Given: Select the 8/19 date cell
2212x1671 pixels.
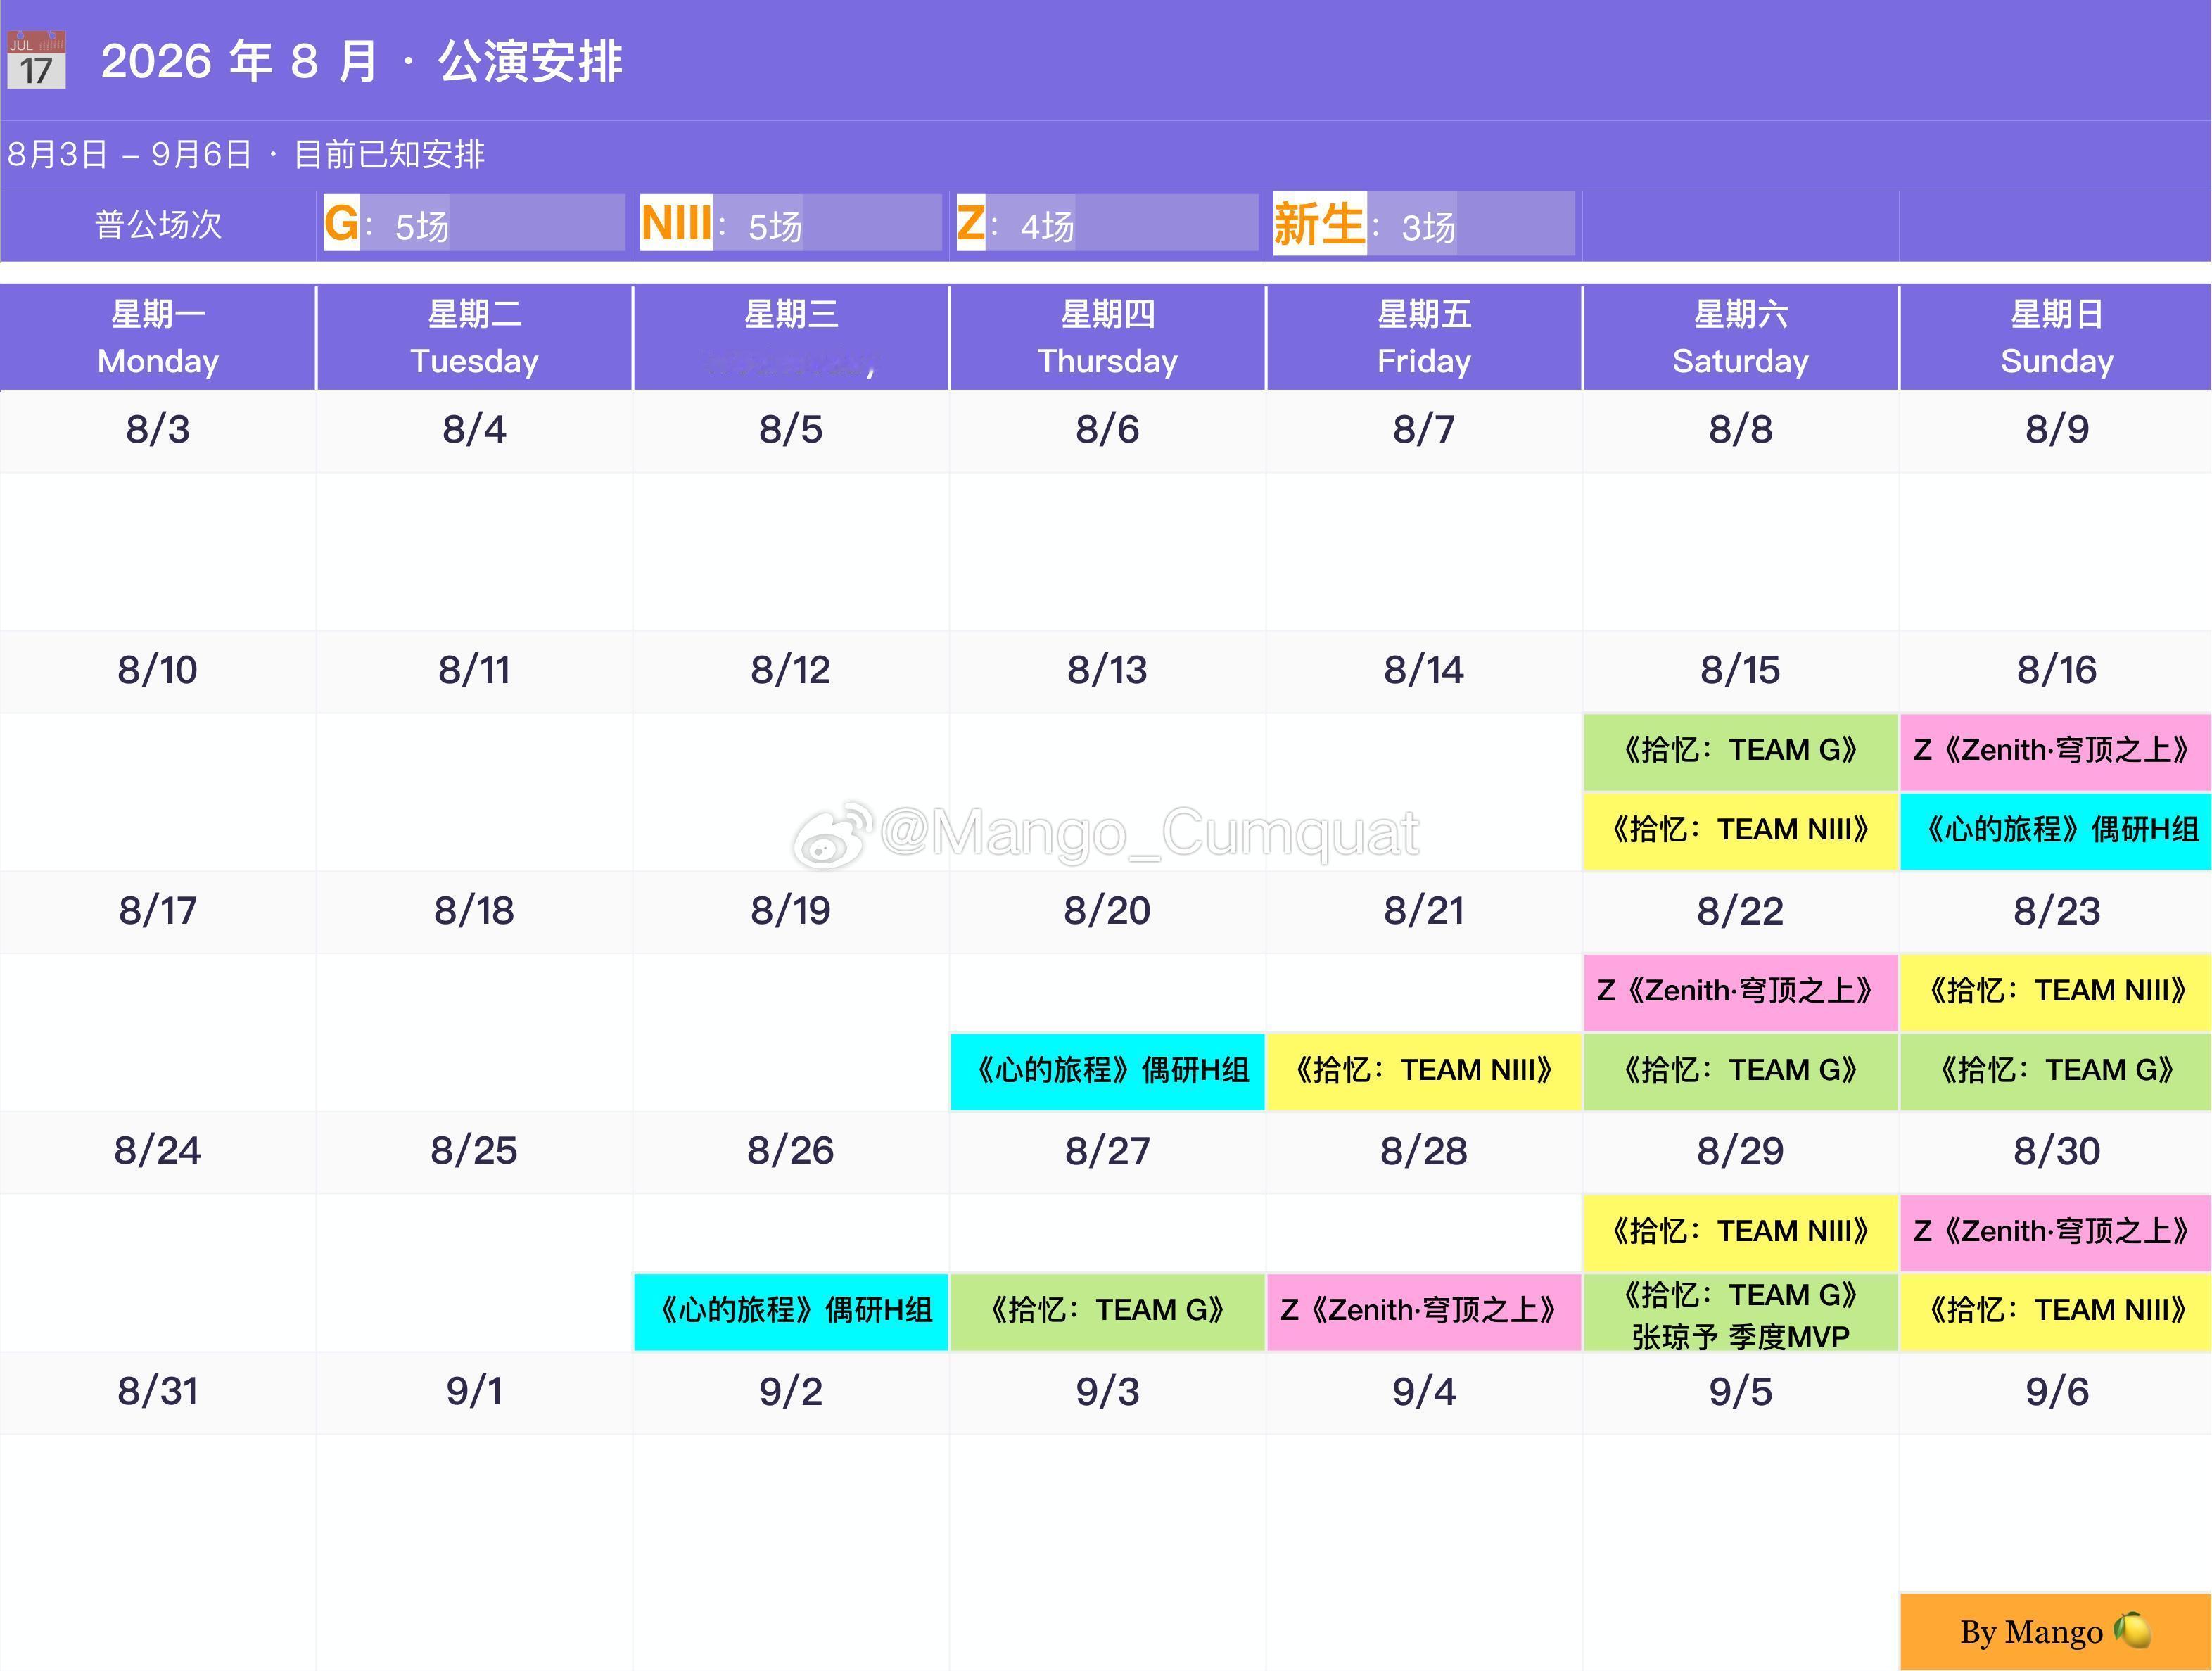Looking at the screenshot, I should click(x=790, y=912).
